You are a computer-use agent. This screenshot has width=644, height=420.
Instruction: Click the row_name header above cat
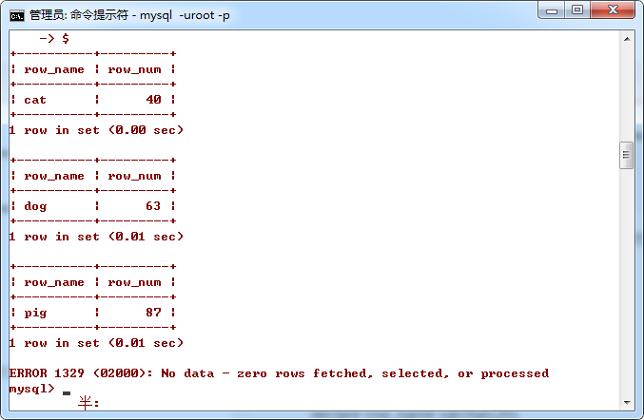tap(54, 69)
